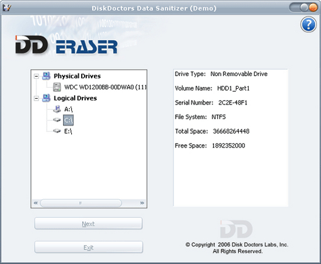Click the WDC hard disk drive icon

(57, 87)
